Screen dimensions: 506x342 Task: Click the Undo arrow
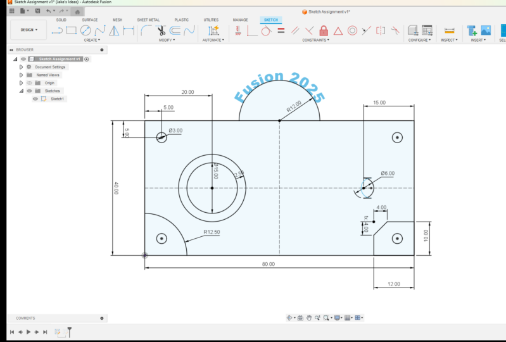(48, 11)
